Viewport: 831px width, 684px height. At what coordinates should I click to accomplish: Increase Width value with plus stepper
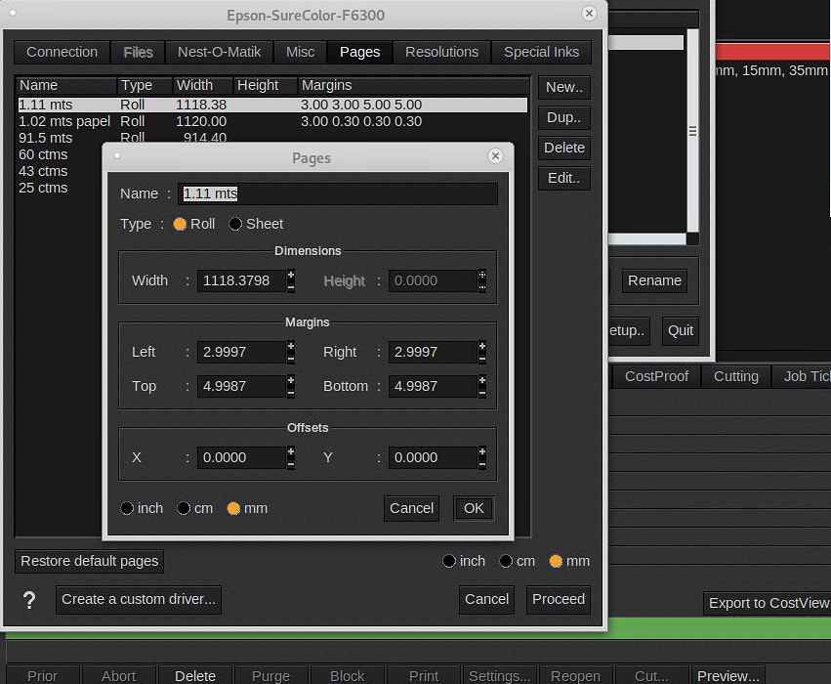tap(291, 276)
